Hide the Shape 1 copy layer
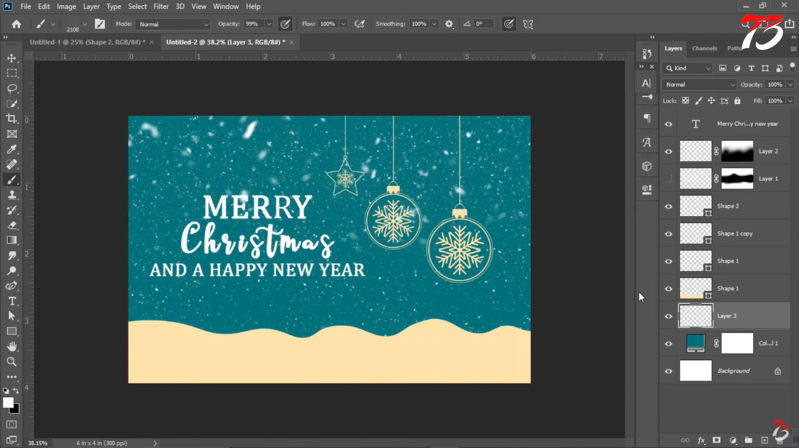The width and height of the screenshot is (799, 448). pos(669,234)
